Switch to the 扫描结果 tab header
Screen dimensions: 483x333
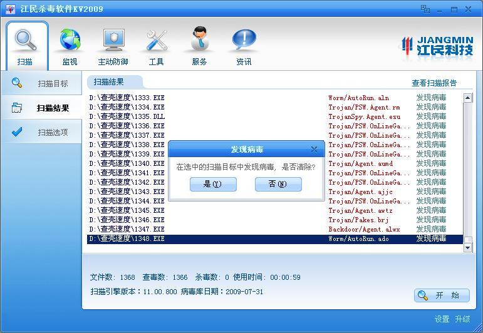tap(115, 82)
